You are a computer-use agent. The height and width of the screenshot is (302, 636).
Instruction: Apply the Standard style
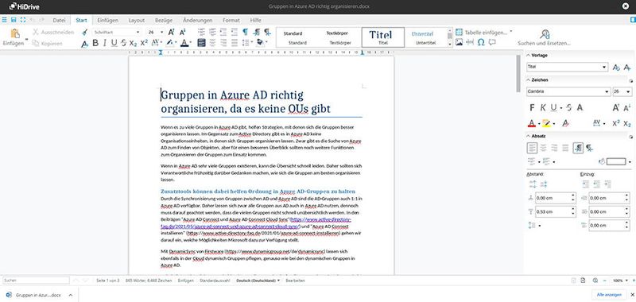coord(297,37)
